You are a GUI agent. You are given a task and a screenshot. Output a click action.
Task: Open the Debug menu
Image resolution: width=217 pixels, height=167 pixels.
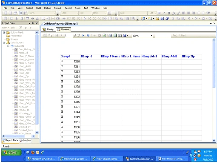(48, 8)
